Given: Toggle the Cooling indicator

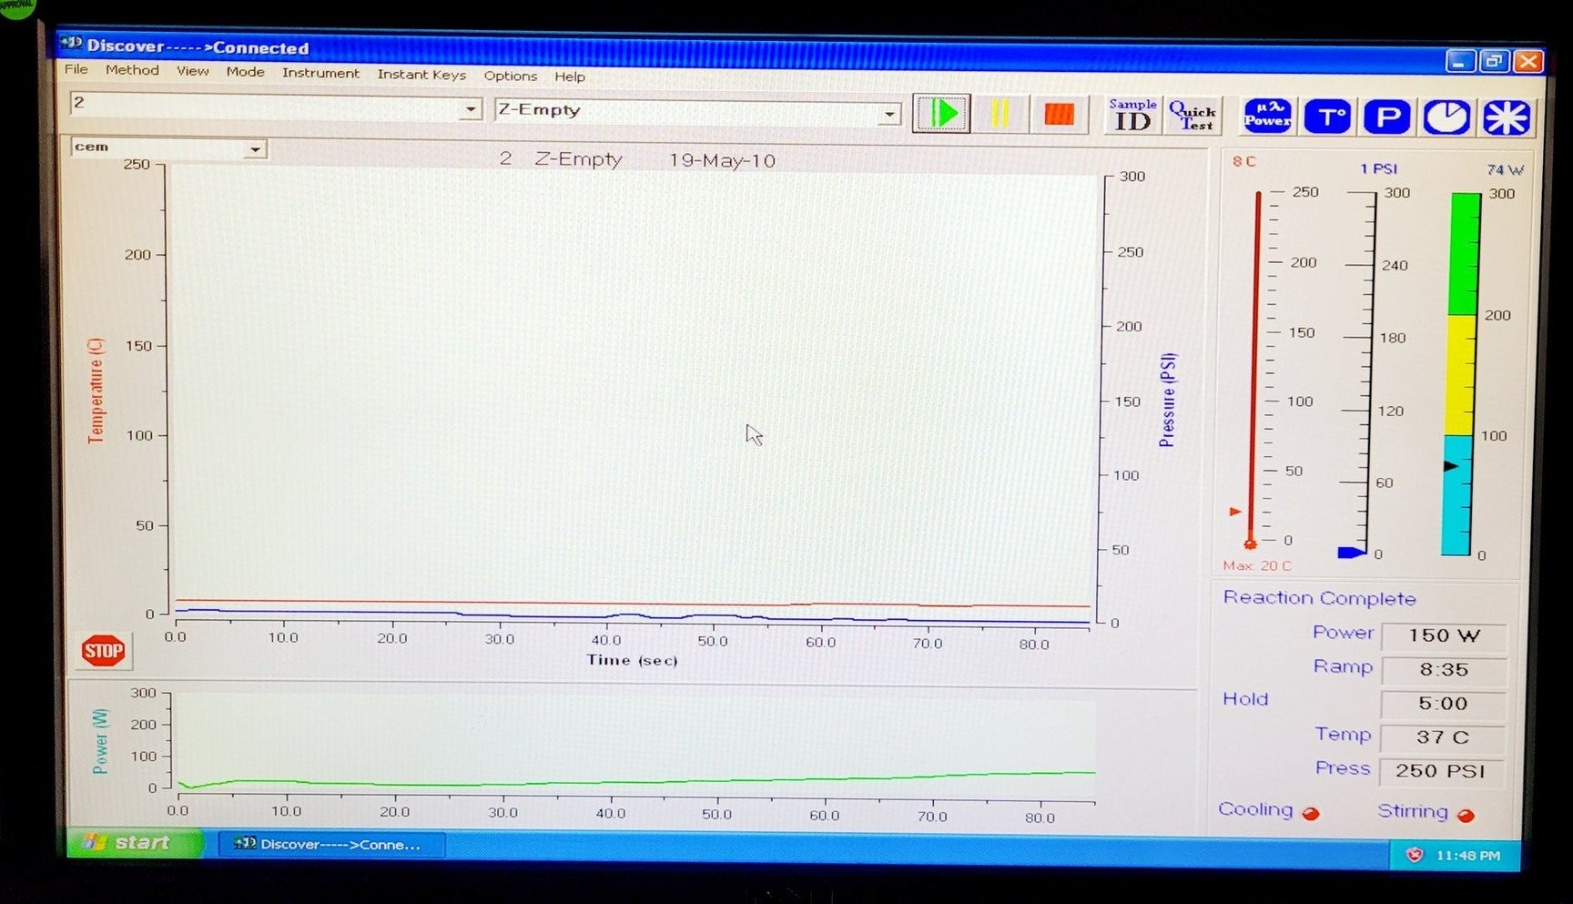Looking at the screenshot, I should coord(1312,813).
